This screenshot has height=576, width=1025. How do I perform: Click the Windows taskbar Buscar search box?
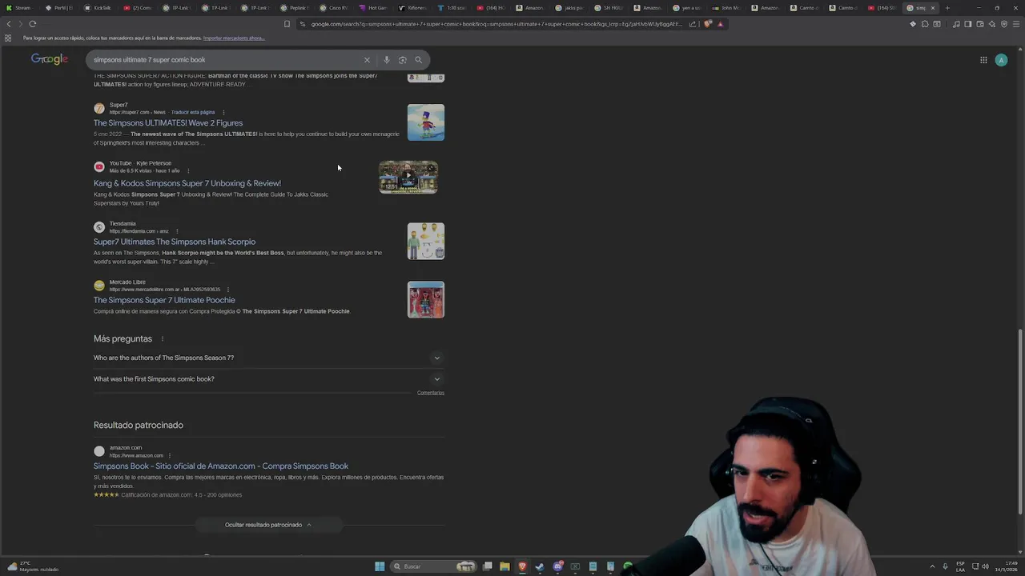click(x=433, y=566)
